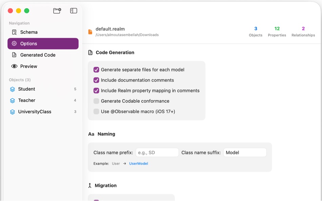This screenshot has width=322, height=201.
Task: Toggle the sidebar visibility
Action: [x=73, y=10]
